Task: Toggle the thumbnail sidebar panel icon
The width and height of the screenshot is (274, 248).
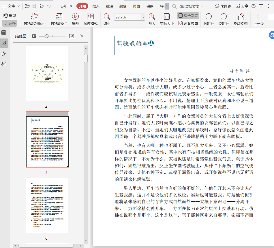Action: [x=4, y=43]
